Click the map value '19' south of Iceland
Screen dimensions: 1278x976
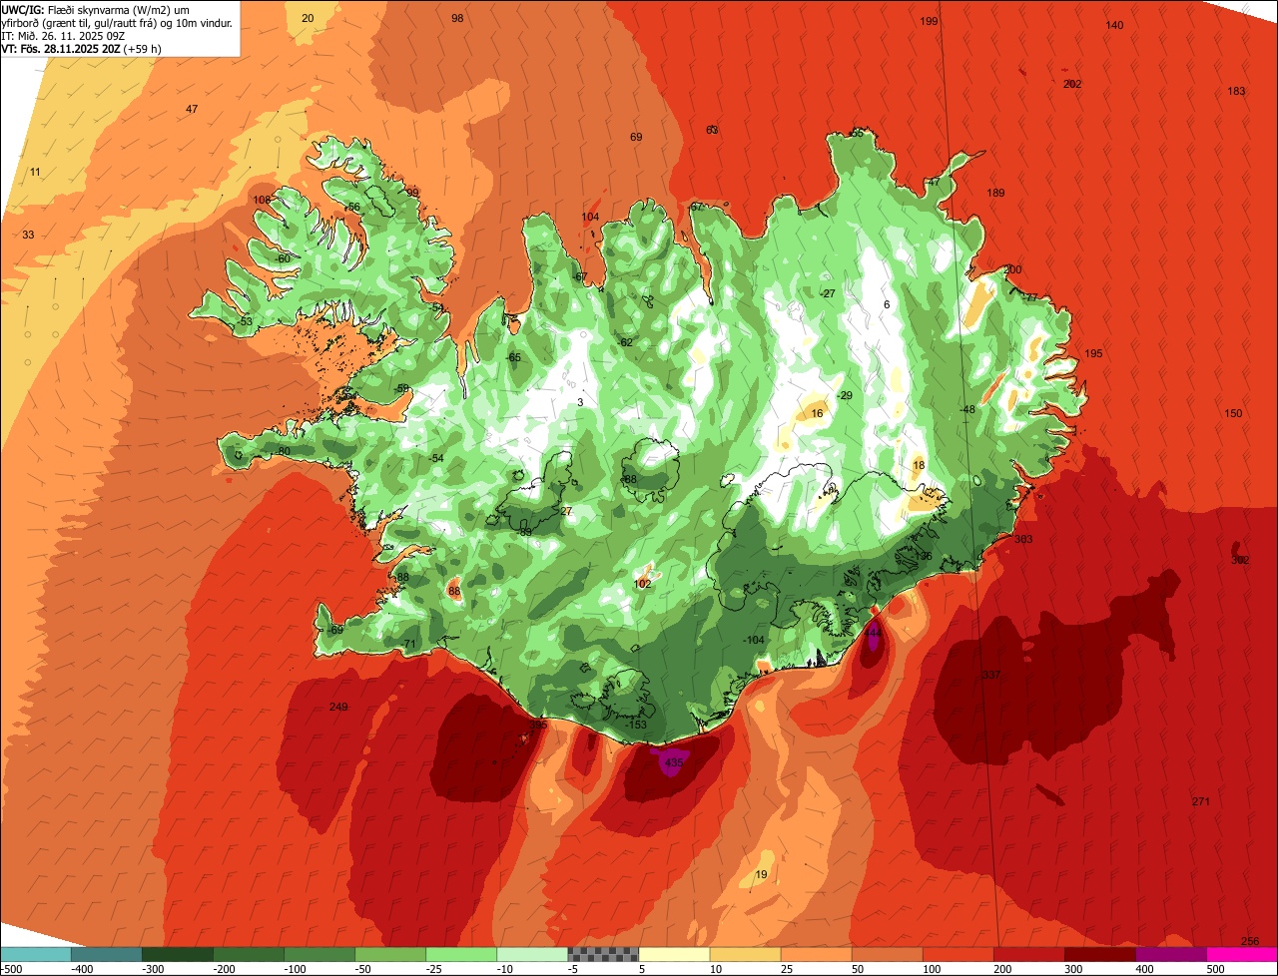pyautogui.click(x=762, y=874)
